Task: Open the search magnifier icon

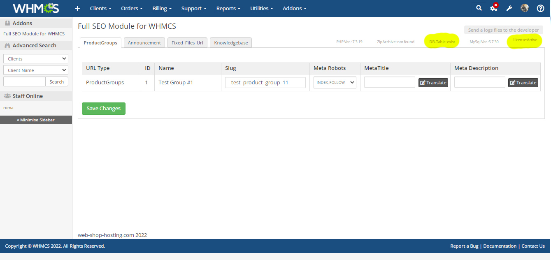Action: [x=479, y=8]
